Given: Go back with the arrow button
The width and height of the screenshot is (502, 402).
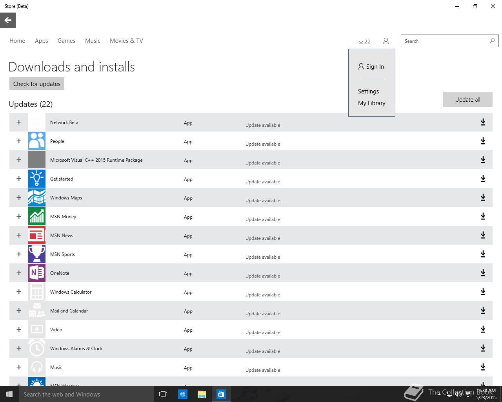Looking at the screenshot, I should 8,20.
